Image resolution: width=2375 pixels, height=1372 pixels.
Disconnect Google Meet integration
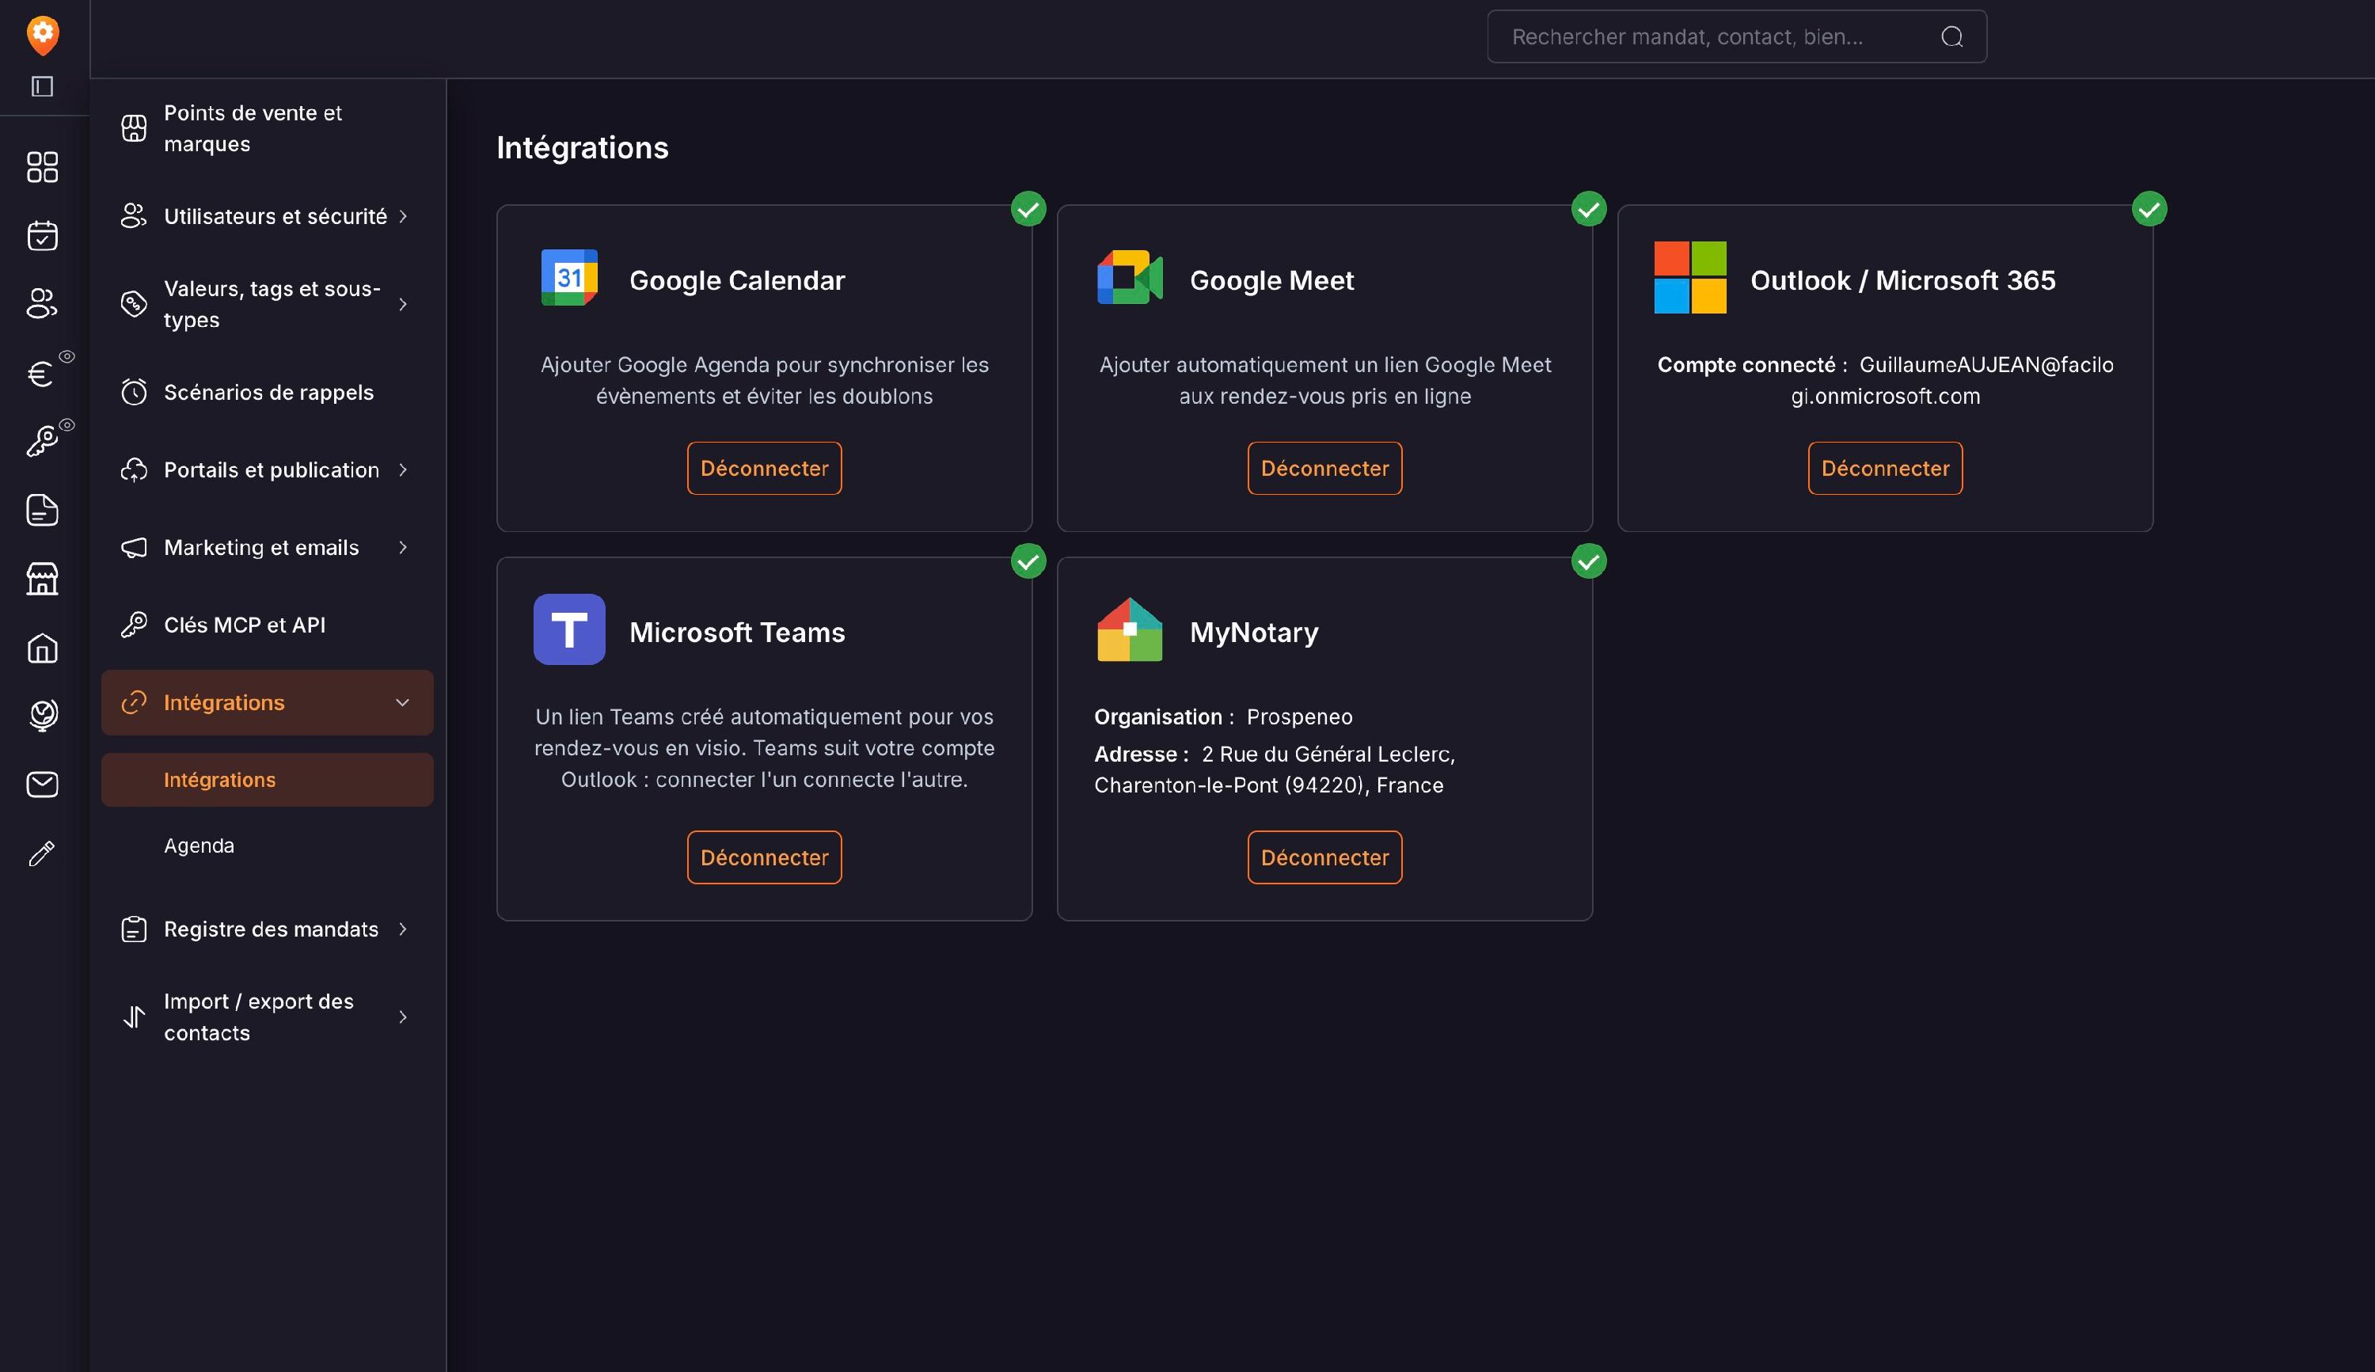[1324, 469]
